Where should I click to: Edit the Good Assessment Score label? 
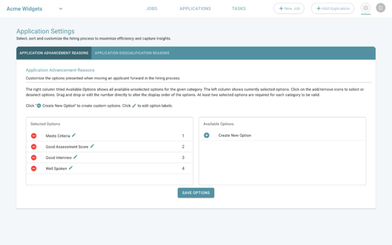[92, 146]
